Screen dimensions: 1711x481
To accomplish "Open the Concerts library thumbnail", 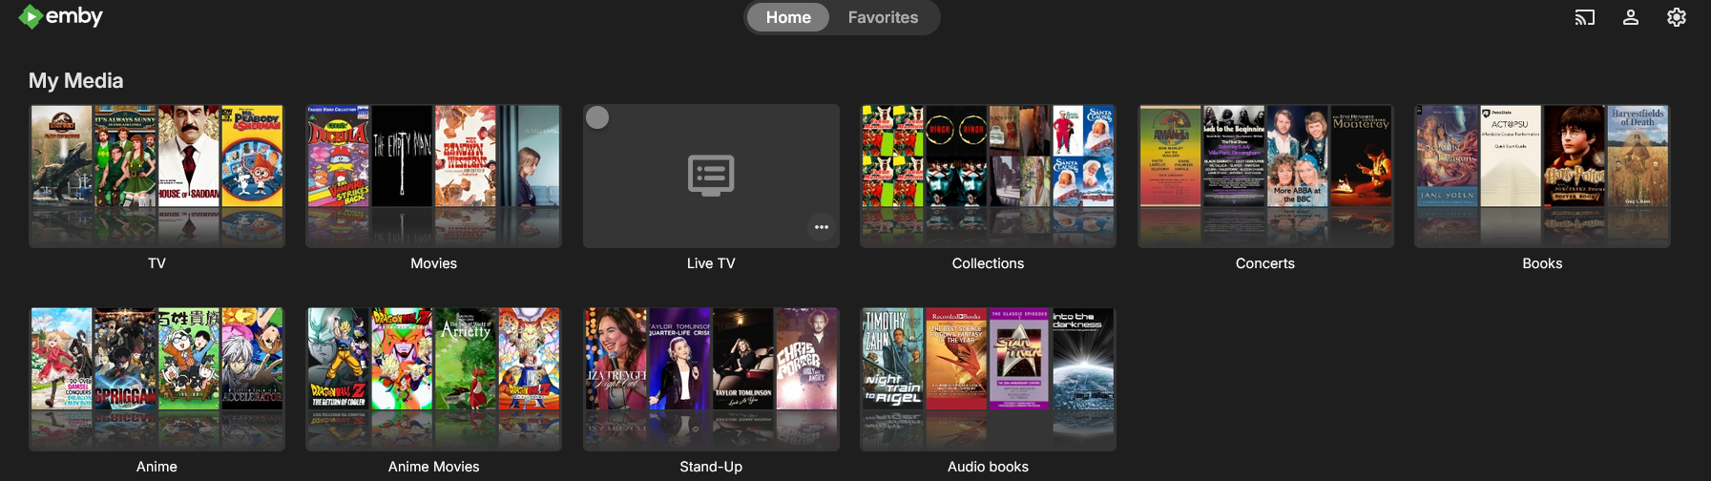I will click(x=1265, y=176).
